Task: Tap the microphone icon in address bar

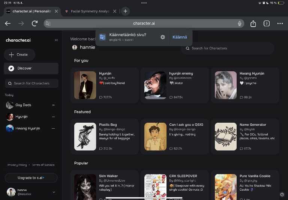Action: click(239, 23)
